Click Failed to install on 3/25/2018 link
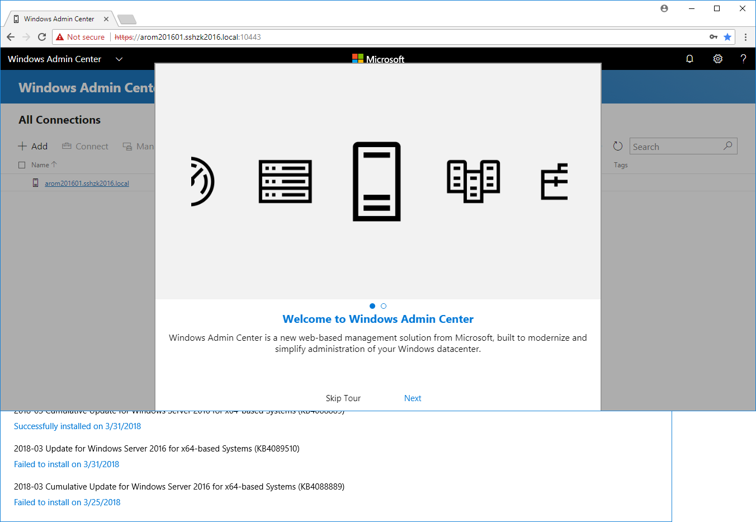This screenshot has height=522, width=756. click(x=67, y=502)
